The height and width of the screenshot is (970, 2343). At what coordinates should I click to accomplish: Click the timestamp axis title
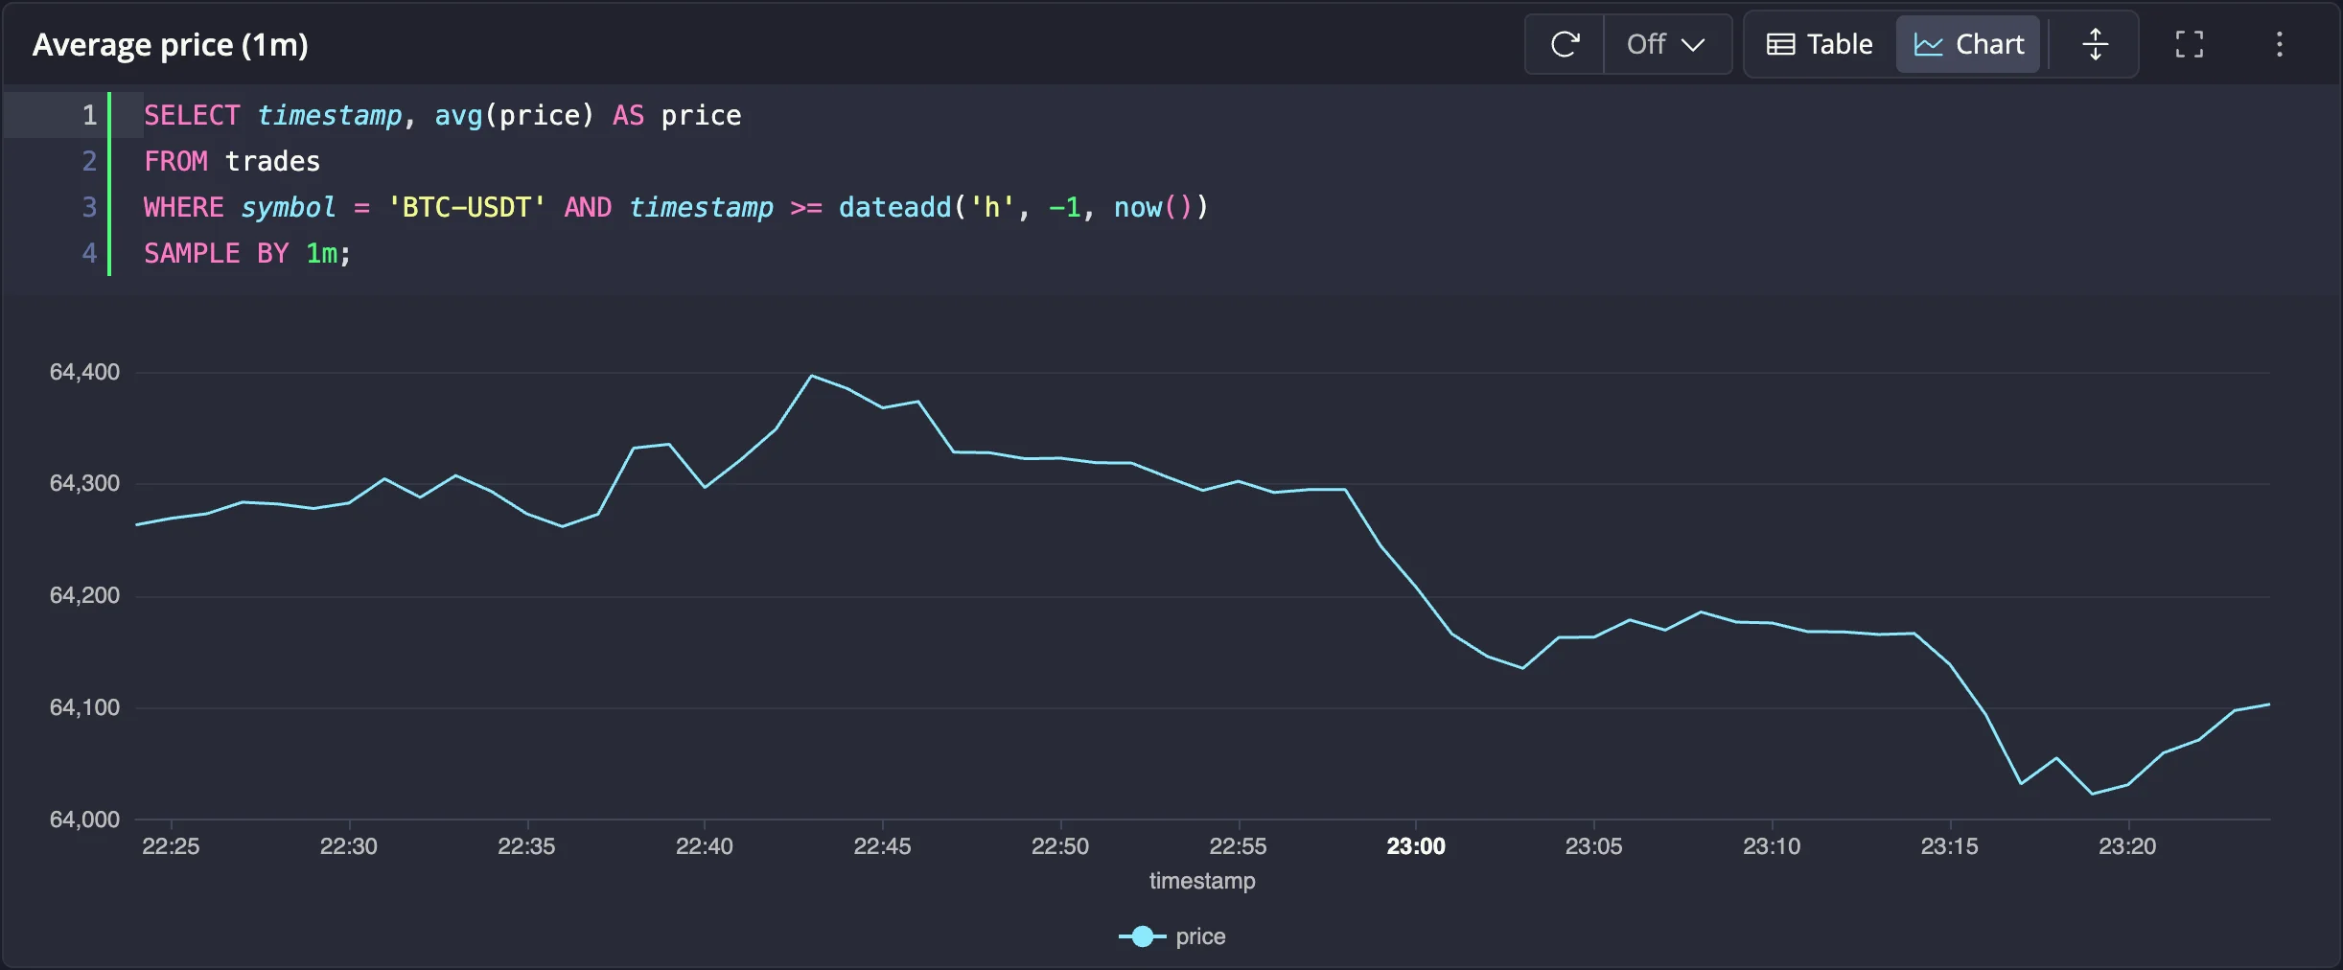1202,881
